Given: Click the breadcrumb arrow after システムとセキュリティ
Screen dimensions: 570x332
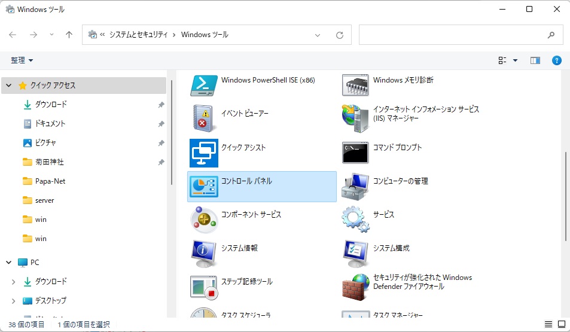Looking at the screenshot, I should click(174, 35).
